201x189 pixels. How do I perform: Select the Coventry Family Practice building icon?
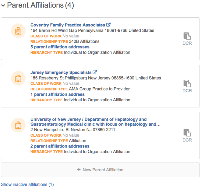[18, 31]
